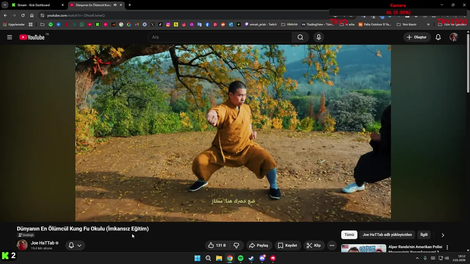Select the Tümü filter chip
The height and width of the screenshot is (264, 470).
point(349,235)
